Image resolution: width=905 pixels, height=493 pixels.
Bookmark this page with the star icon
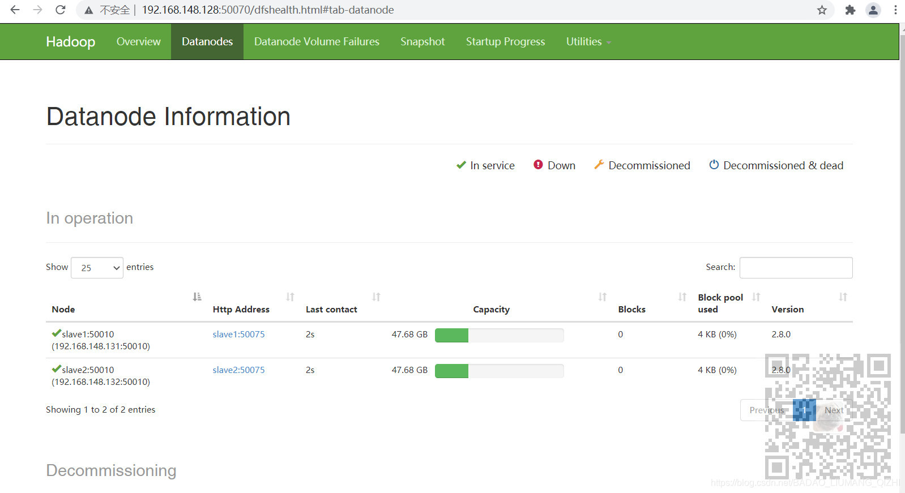pyautogui.click(x=822, y=10)
